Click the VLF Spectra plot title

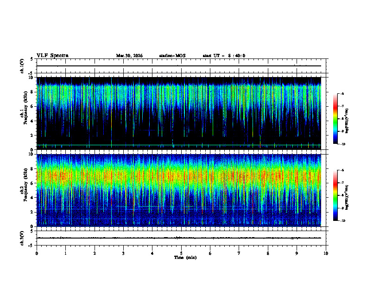(x=52, y=56)
